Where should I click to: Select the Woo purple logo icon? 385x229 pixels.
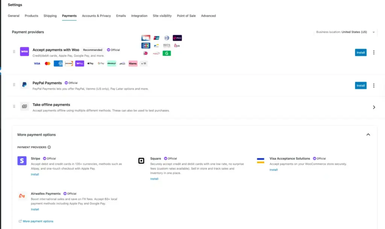(24, 51)
